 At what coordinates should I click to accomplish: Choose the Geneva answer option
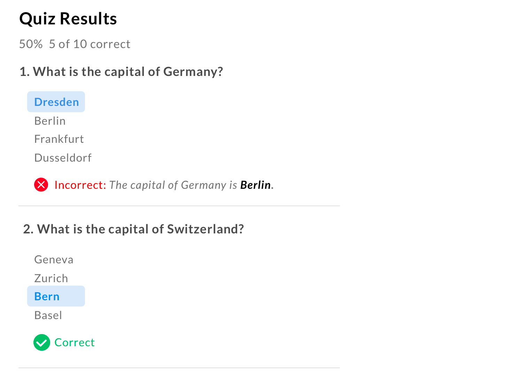pos(54,260)
